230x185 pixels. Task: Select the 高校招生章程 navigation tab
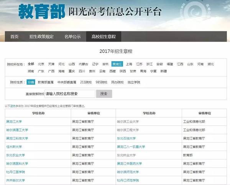click(x=103, y=37)
